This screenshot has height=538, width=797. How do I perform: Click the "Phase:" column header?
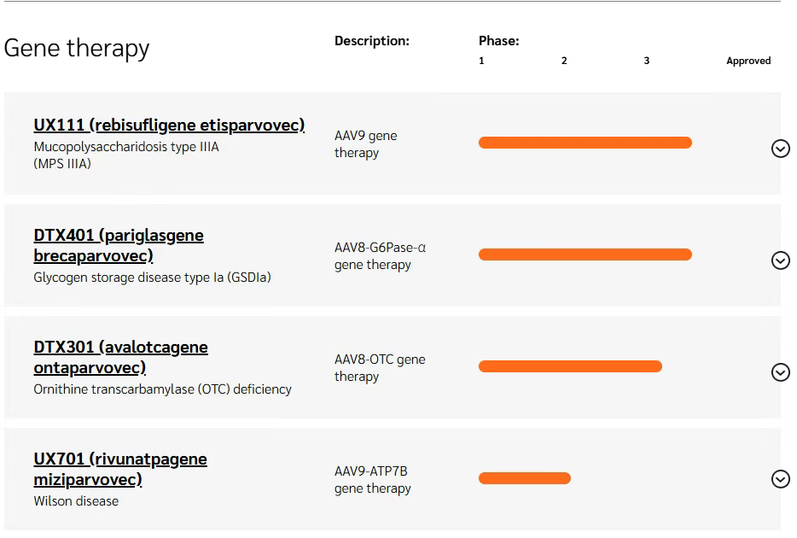[498, 41]
